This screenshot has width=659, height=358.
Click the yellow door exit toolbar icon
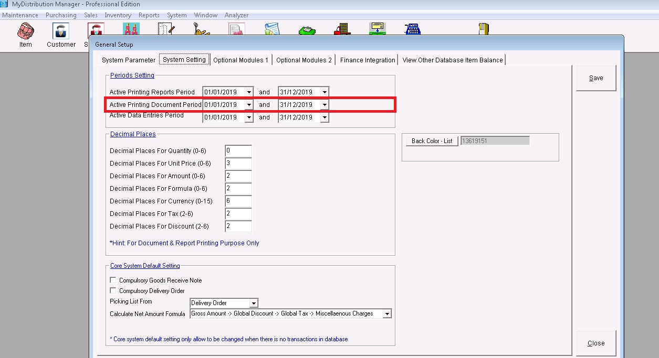(484, 29)
